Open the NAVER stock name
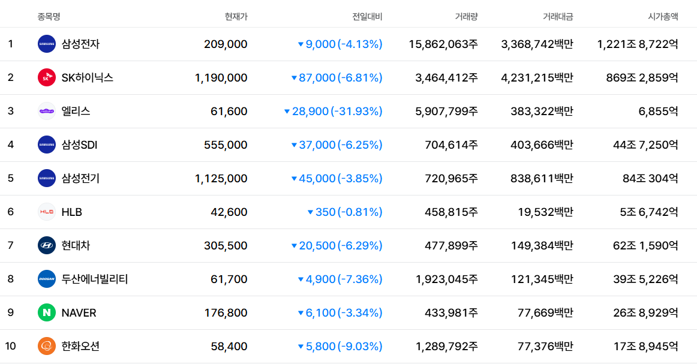The height and width of the screenshot is (364, 697). (79, 313)
